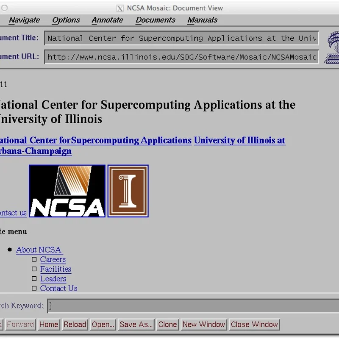Follow the University of Illinois at Urbana-Champaign link

239,140
